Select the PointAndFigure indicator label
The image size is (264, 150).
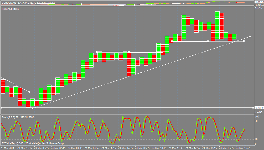pyautogui.click(x=10, y=9)
